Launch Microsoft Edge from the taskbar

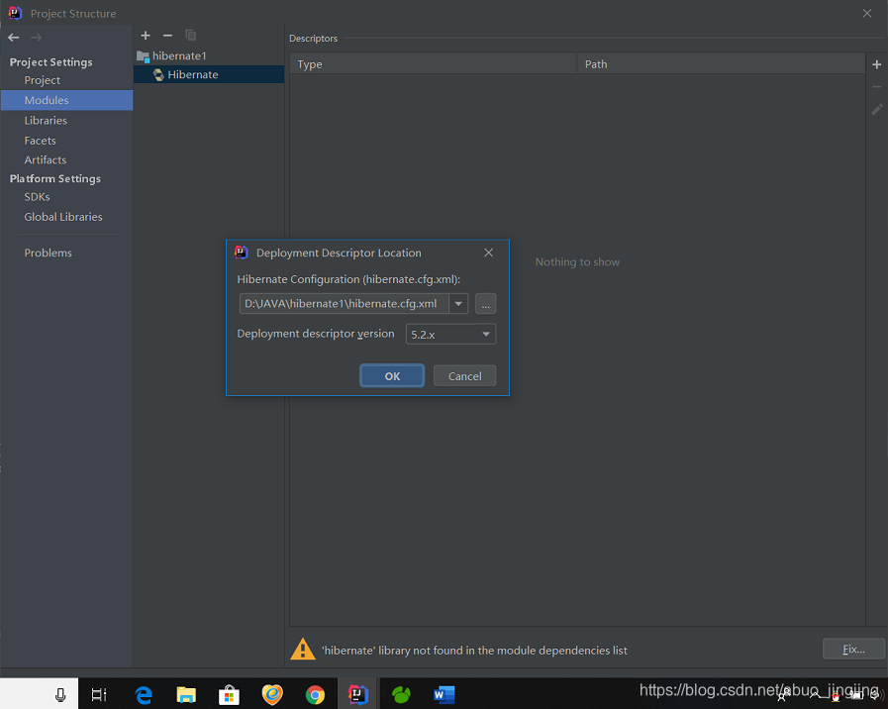(144, 695)
